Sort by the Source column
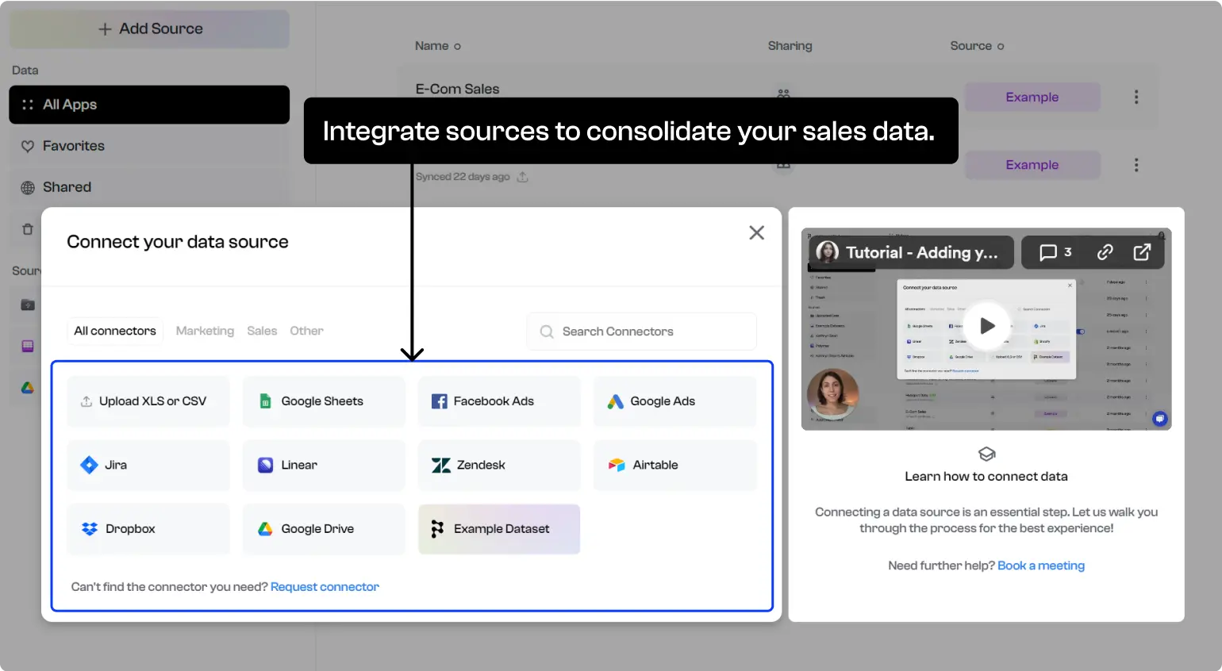 click(x=977, y=46)
